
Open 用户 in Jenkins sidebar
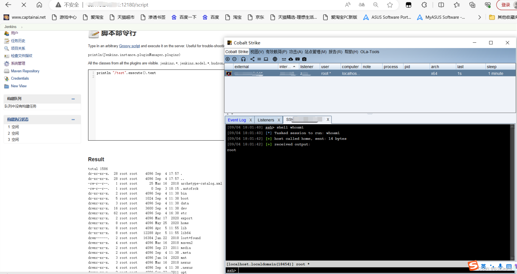14,33
